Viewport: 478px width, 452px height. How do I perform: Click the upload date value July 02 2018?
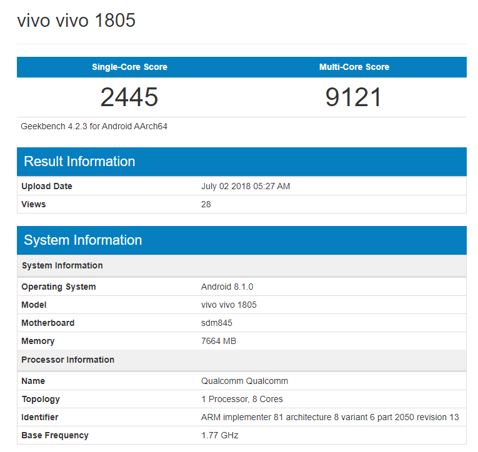[x=245, y=186]
